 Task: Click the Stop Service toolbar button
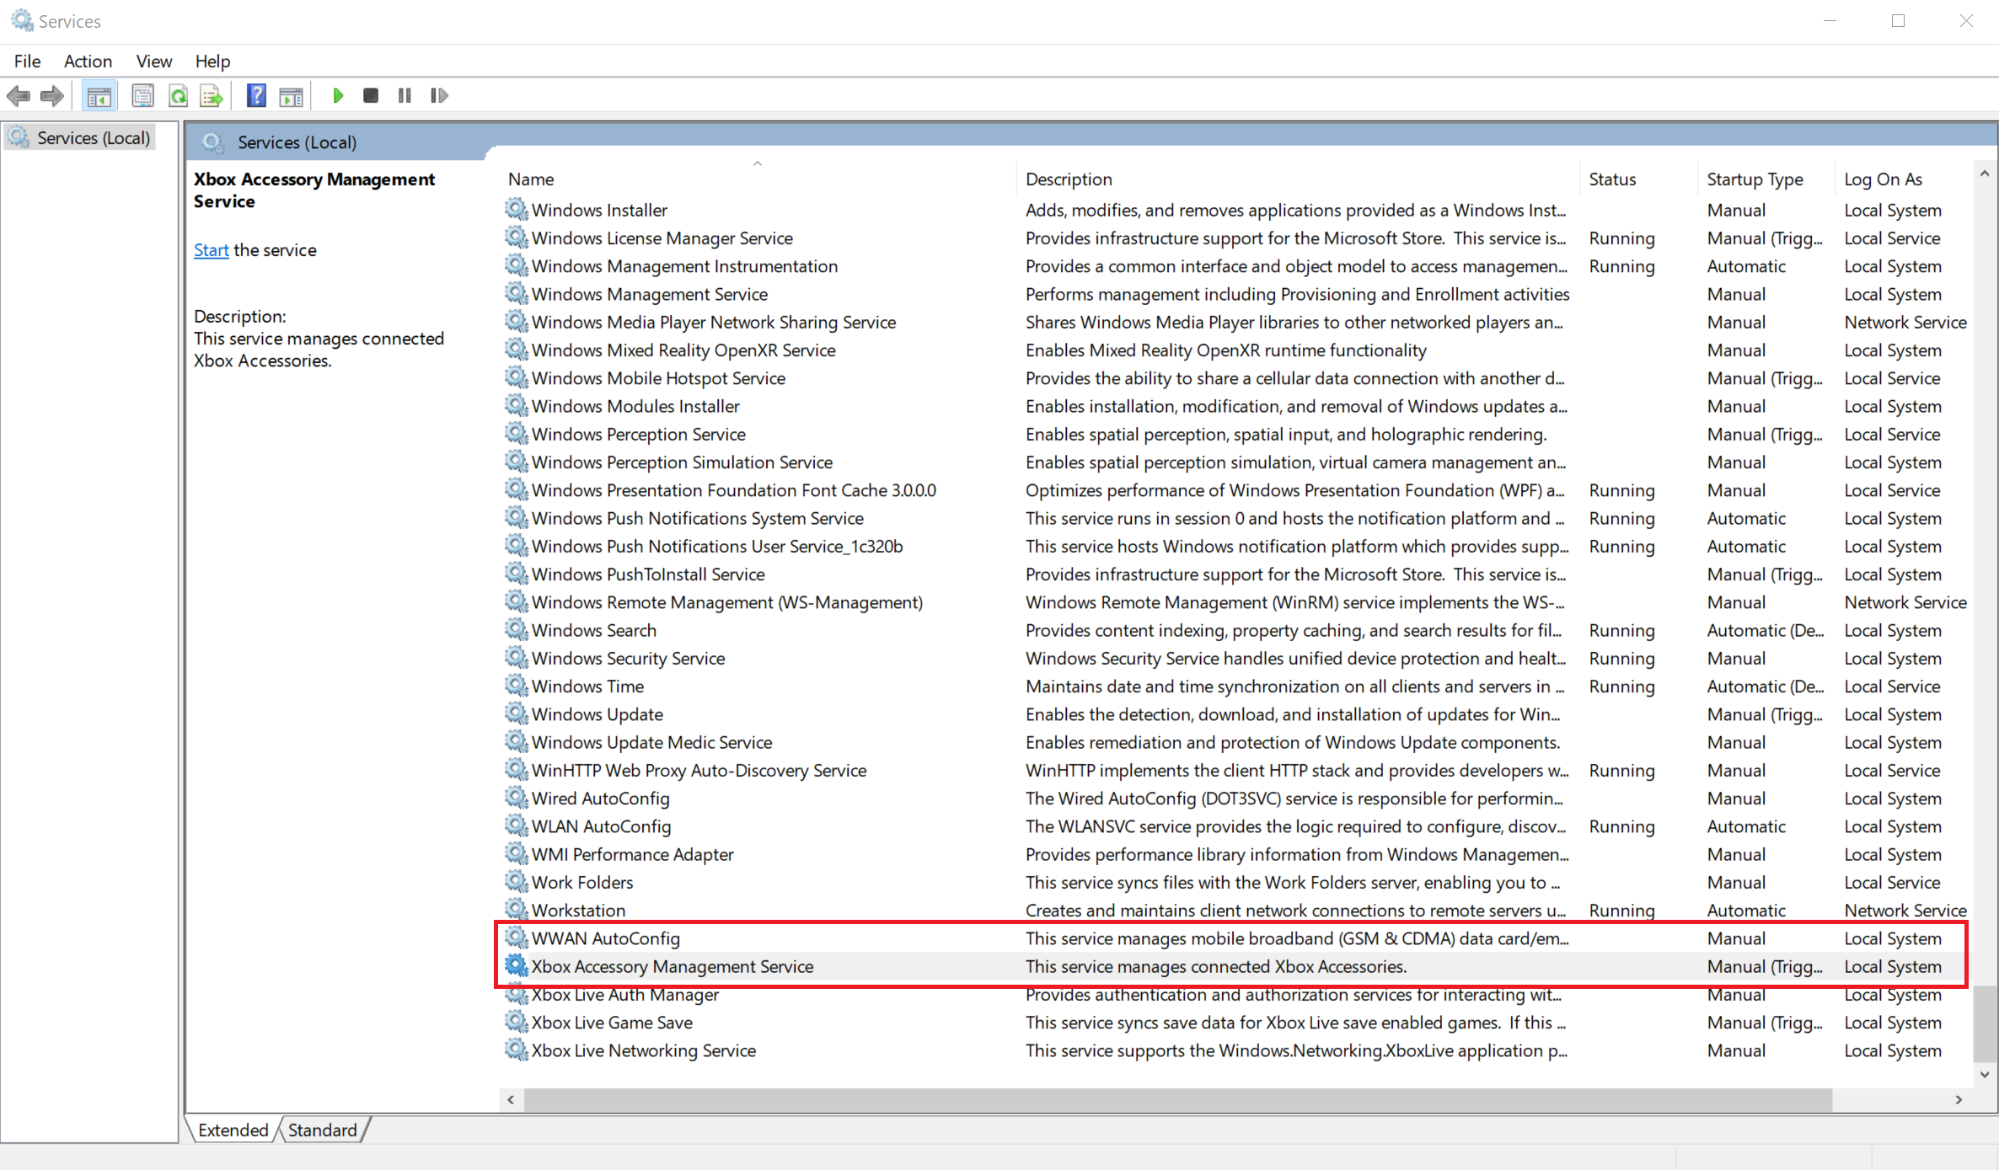click(x=370, y=96)
